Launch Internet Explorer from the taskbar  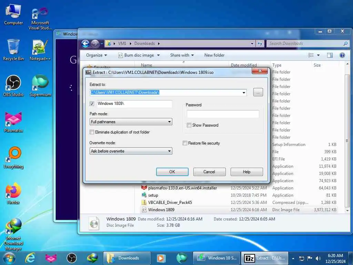pyautogui.click(x=30, y=258)
